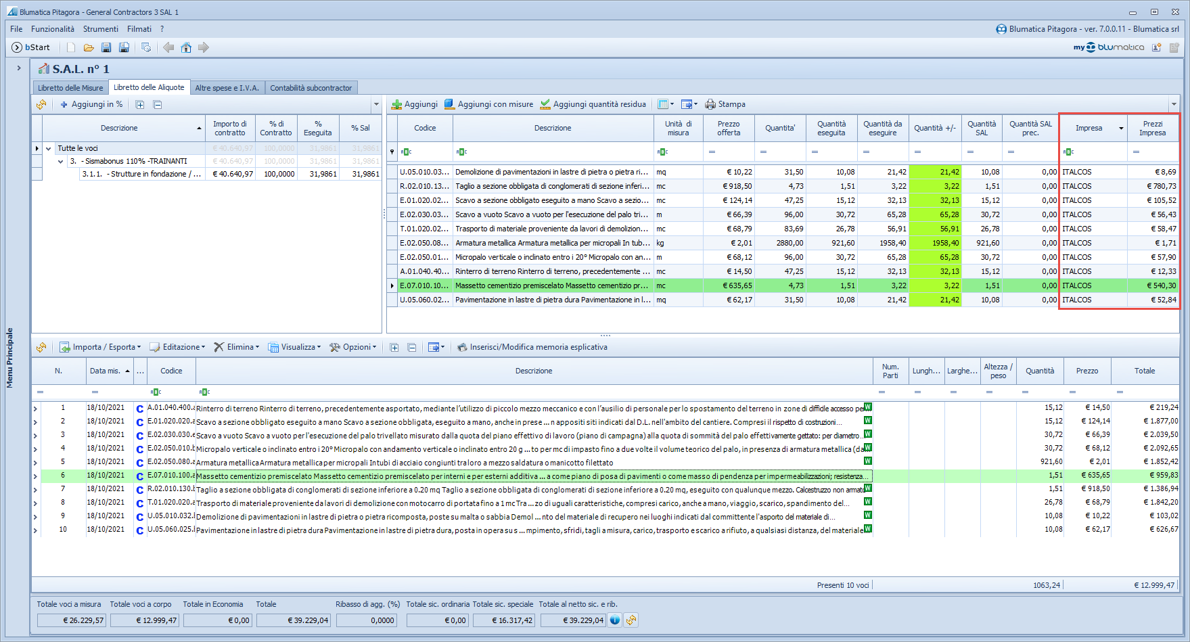The height and width of the screenshot is (642, 1190).
Task: Expand detail row number 6 in measures grid
Action: tap(36, 476)
